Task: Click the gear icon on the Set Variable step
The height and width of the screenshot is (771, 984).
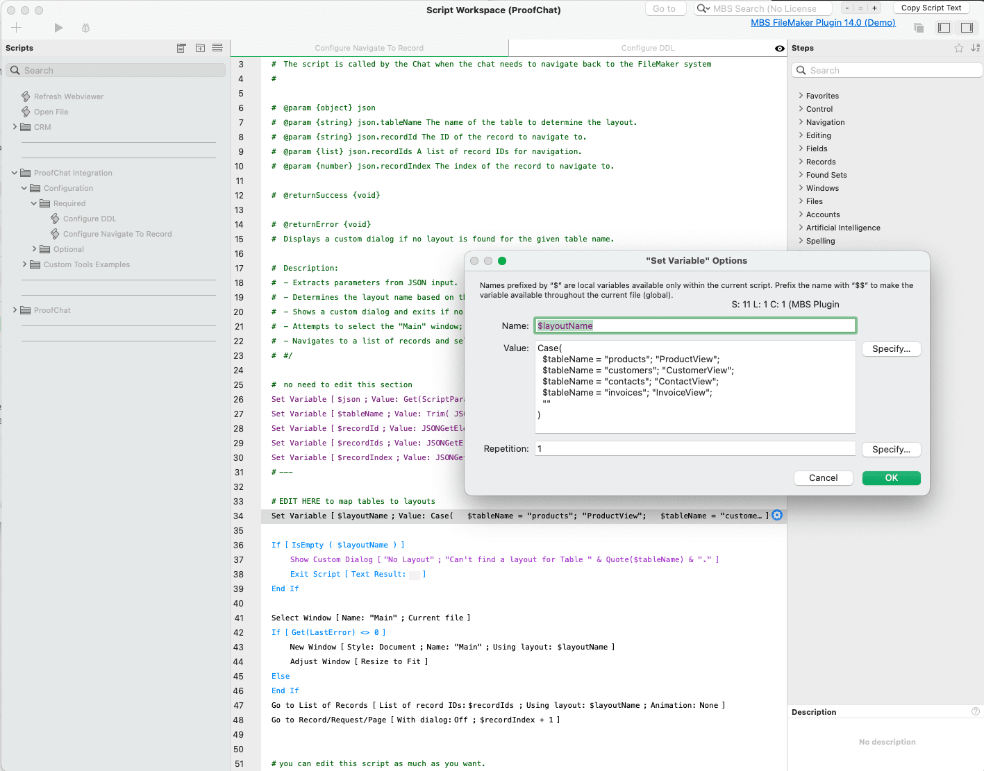Action: [x=777, y=515]
